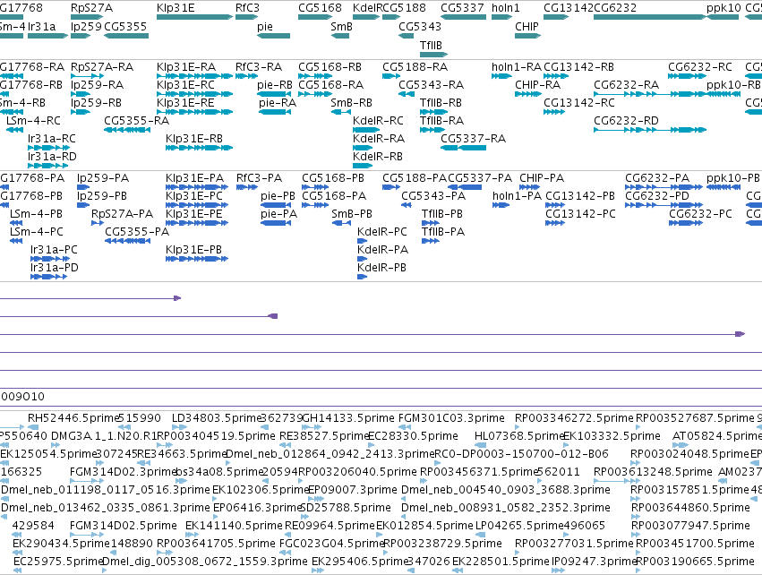Screen dimensions: 762x575
Task: Select transcript pie-RA
Action: 275,112
